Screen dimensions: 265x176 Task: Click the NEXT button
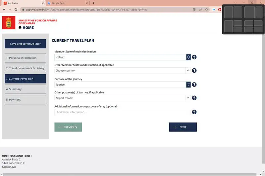(183, 127)
